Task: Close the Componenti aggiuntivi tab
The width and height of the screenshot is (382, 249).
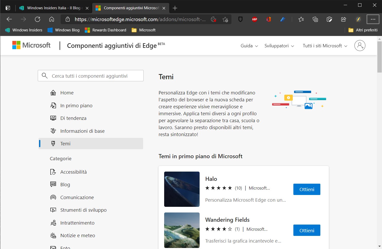Action: [164, 8]
